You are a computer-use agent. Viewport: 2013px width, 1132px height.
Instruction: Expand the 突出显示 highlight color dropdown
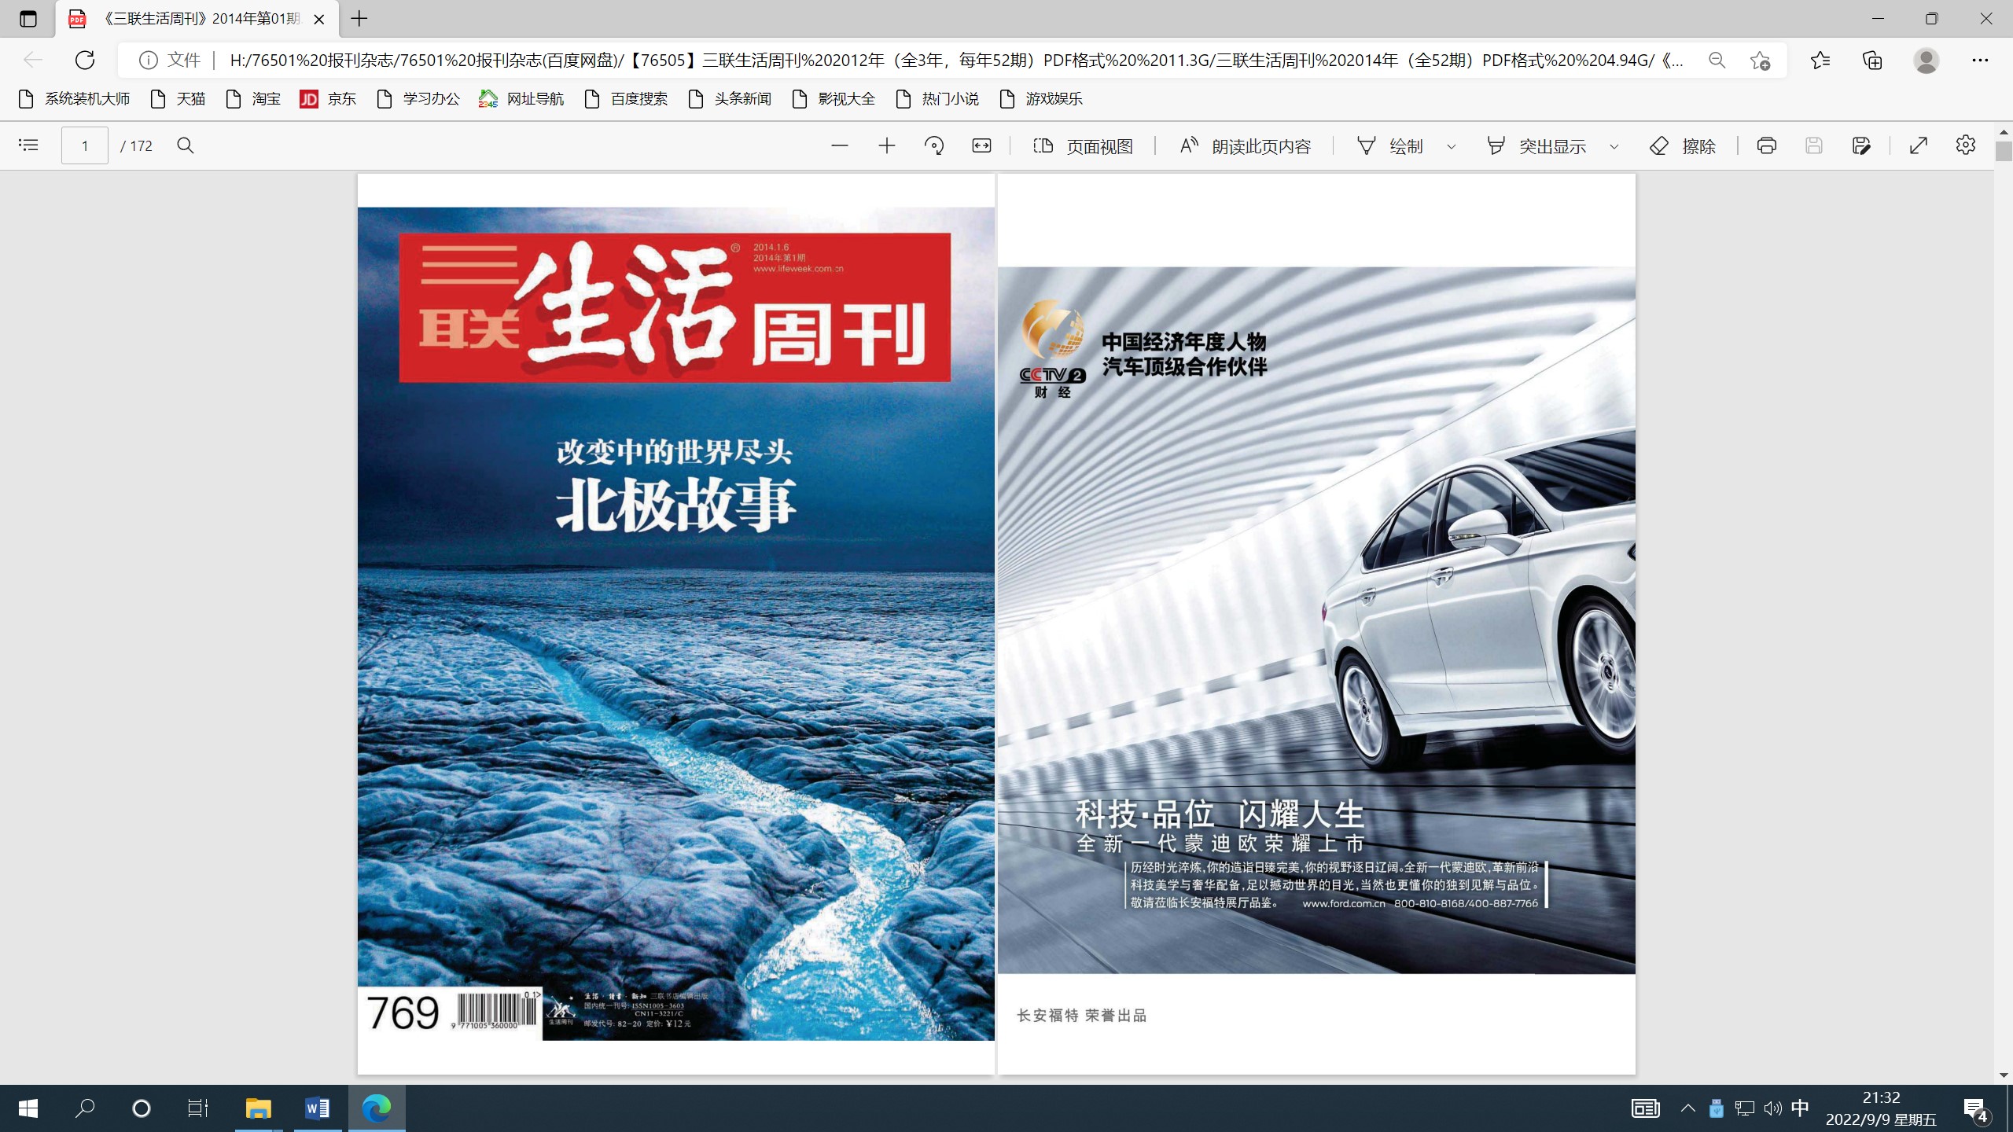[x=1614, y=146]
